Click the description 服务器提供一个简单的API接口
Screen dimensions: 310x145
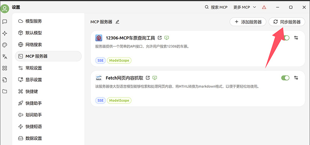pos(142,47)
